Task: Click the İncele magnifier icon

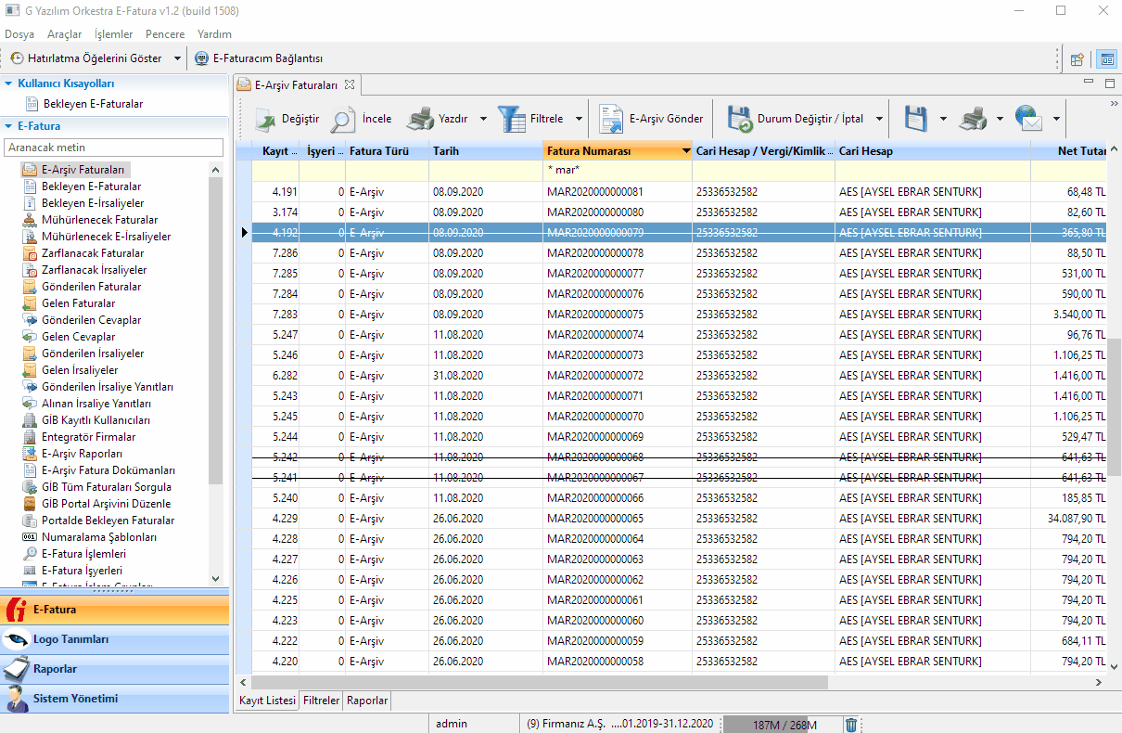Action: point(344,120)
